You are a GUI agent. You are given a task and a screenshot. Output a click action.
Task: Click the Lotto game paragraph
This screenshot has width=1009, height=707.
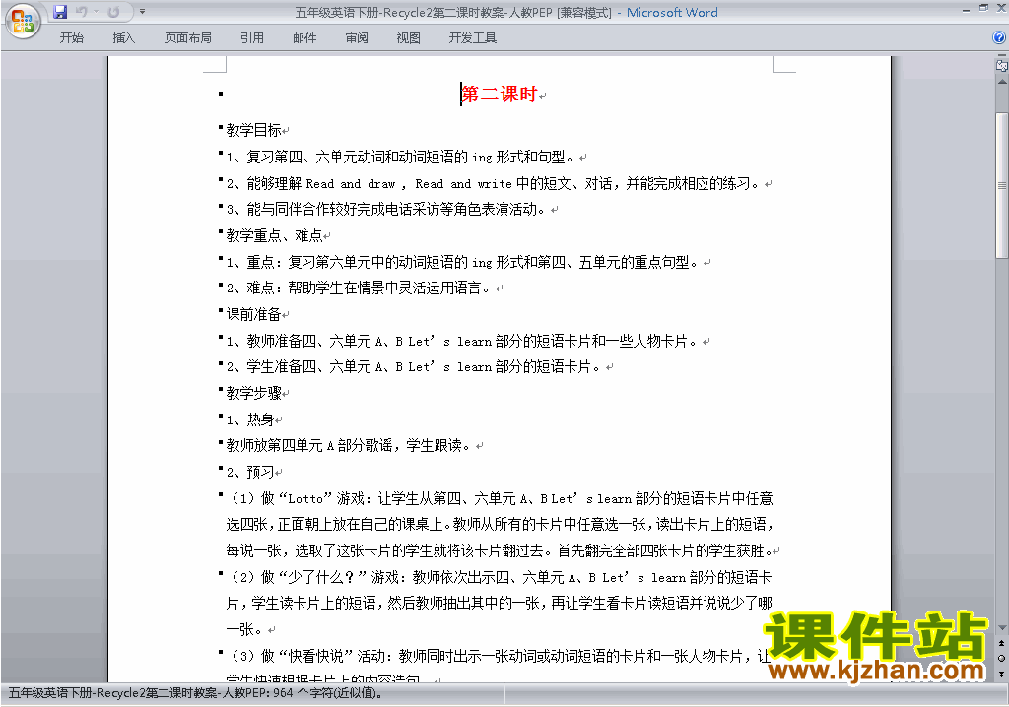click(500, 524)
